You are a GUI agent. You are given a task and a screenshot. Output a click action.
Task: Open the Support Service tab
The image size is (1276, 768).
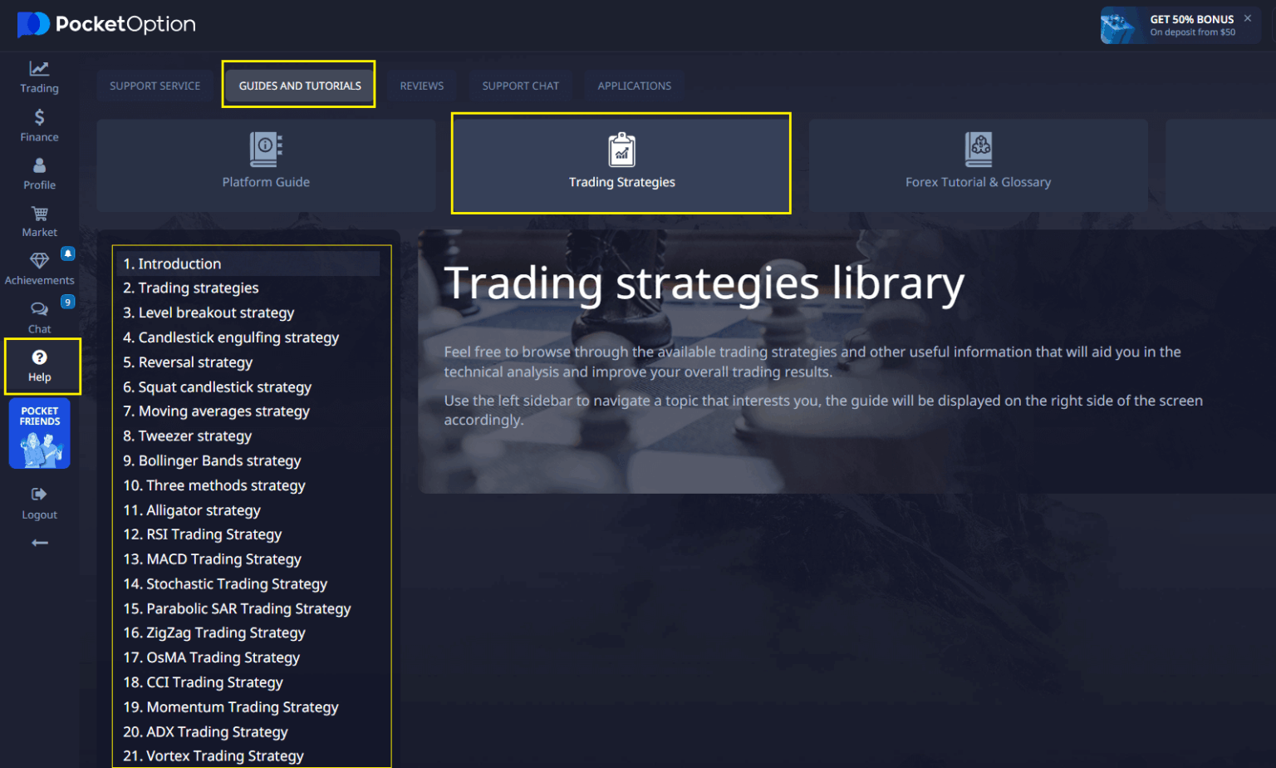[155, 85]
